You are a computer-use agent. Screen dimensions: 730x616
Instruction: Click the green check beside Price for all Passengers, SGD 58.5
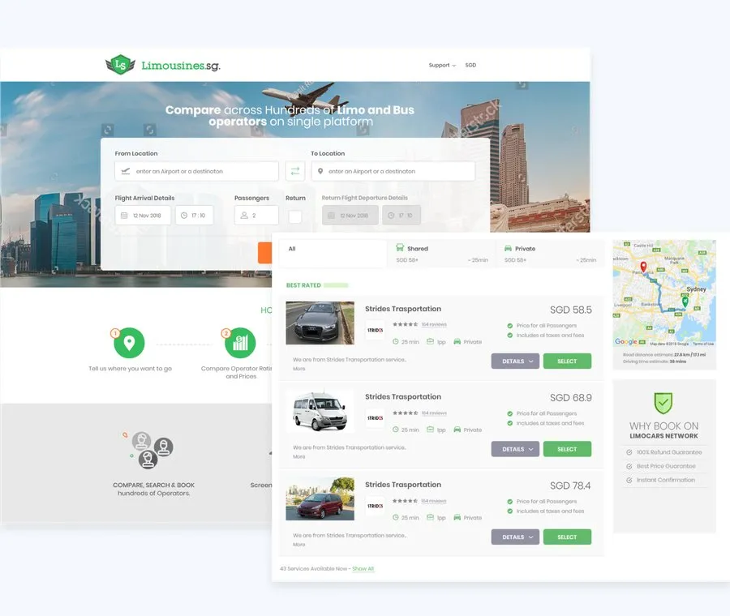tap(510, 326)
